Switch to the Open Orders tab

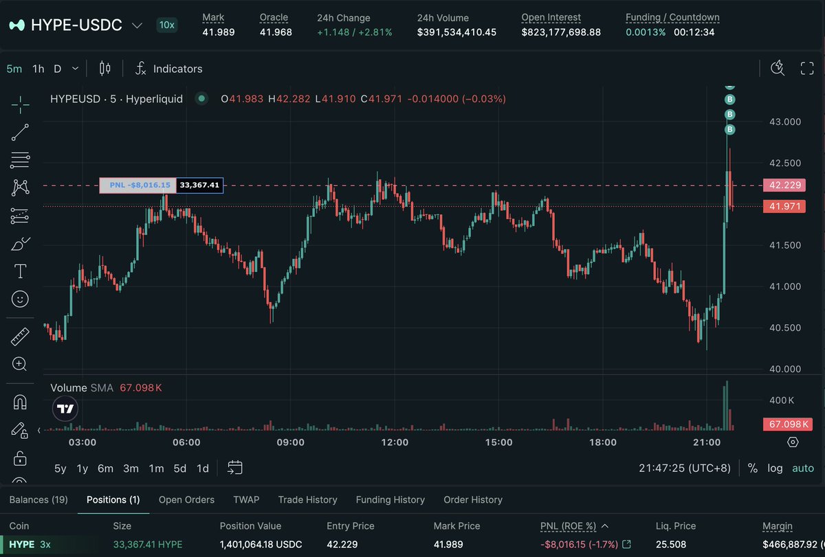pyautogui.click(x=186, y=500)
